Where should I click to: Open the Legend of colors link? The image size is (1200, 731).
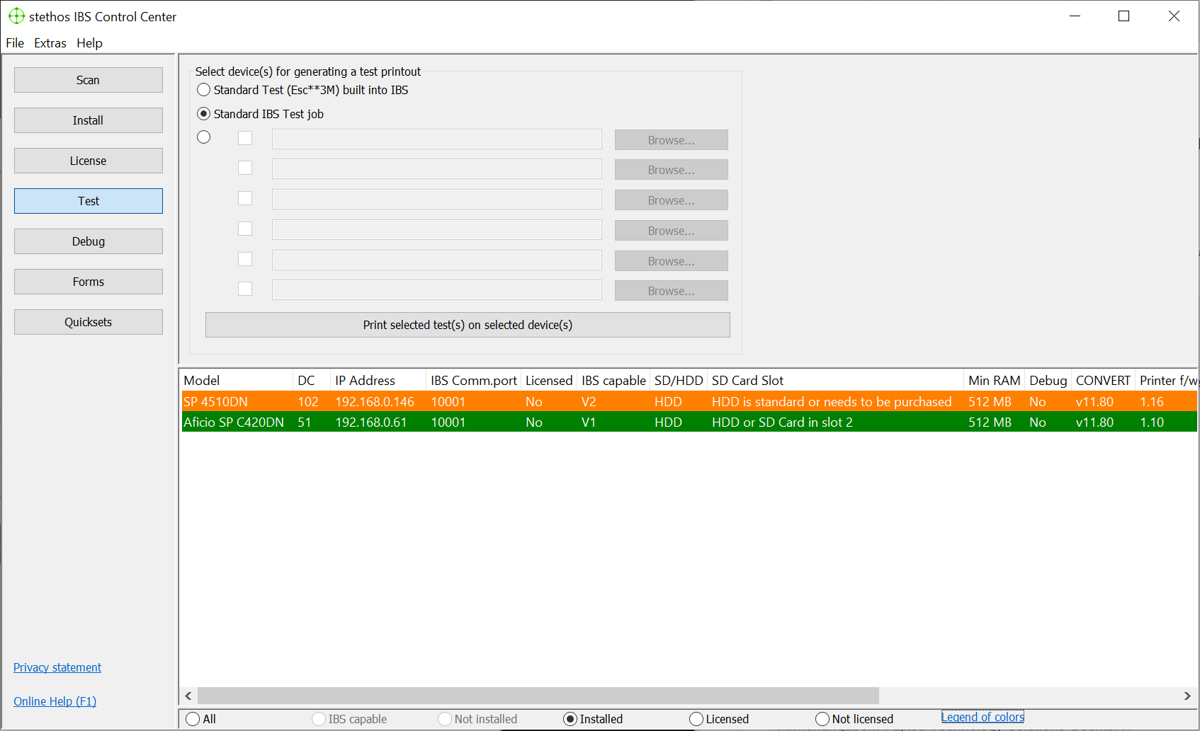[983, 717]
